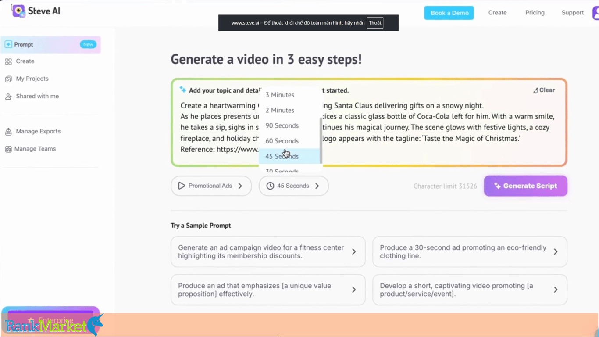Use the eco-friendly clothing line sample prompt
599x337 pixels.
[x=470, y=251]
